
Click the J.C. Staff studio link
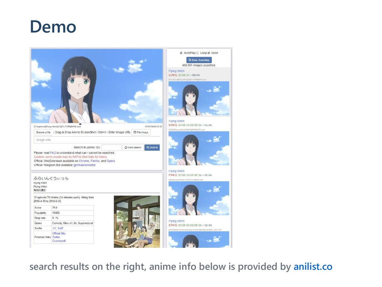pyautogui.click(x=58, y=228)
